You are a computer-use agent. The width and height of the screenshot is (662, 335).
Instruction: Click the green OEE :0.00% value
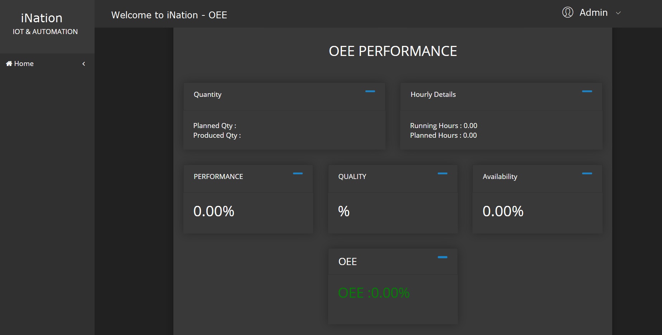(374, 293)
